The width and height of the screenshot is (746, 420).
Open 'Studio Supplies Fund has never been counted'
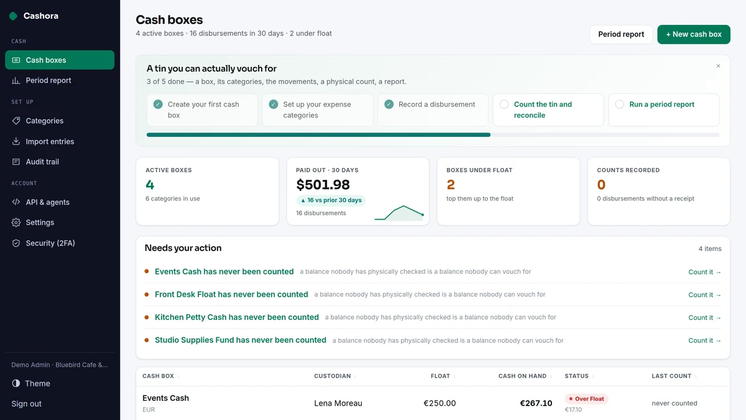point(241,340)
